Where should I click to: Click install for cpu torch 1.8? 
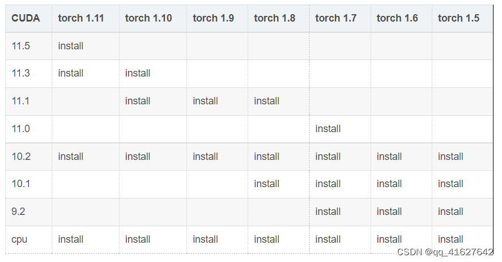(266, 239)
